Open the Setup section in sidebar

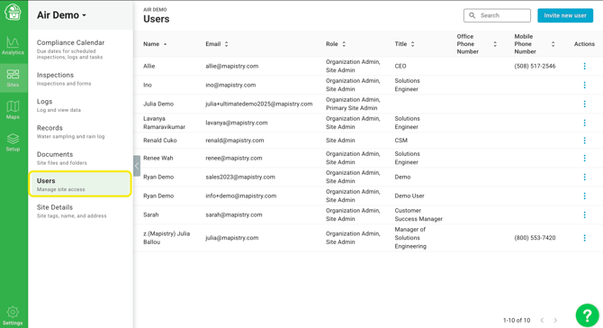pyautogui.click(x=13, y=142)
